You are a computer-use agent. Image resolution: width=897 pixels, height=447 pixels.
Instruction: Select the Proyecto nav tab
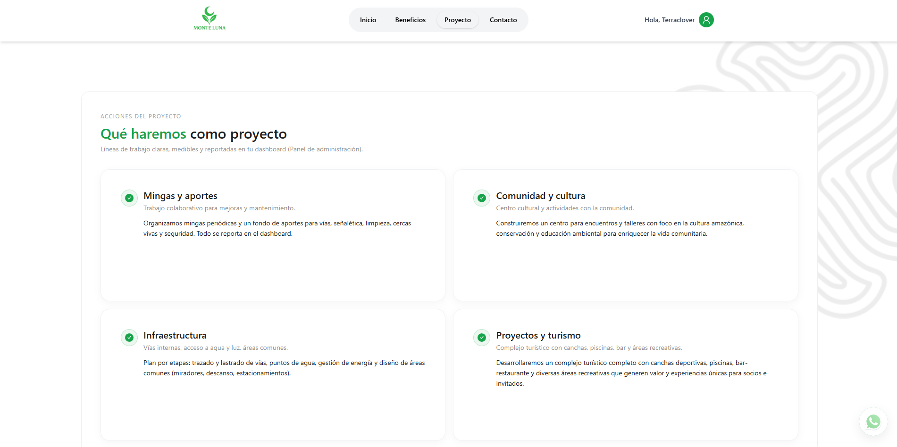[457, 20]
